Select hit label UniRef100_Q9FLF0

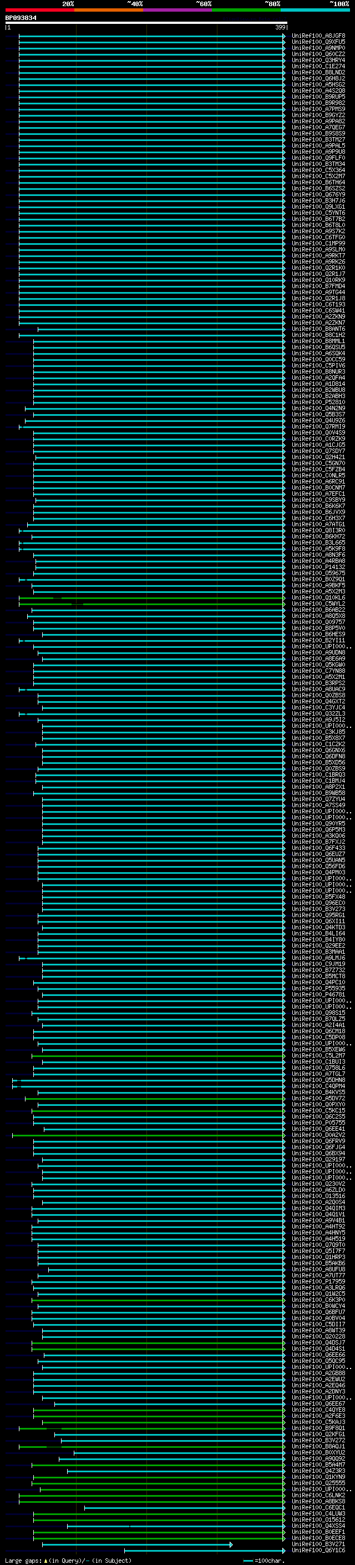coord(318,158)
